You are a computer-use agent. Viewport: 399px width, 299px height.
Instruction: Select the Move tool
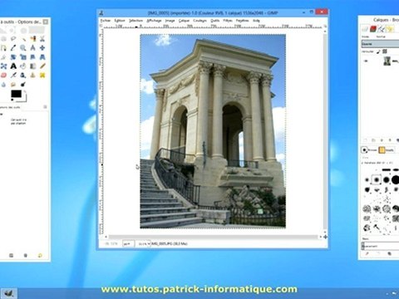point(42,48)
